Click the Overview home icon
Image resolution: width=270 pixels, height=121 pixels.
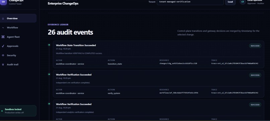tap(3, 18)
